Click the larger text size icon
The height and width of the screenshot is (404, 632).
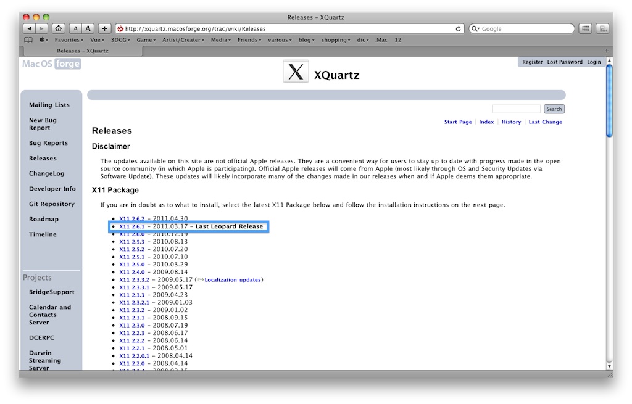coord(88,28)
